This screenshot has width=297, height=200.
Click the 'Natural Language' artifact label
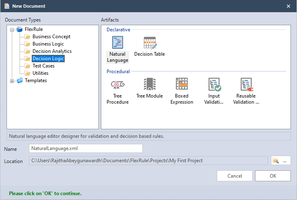click(118, 57)
